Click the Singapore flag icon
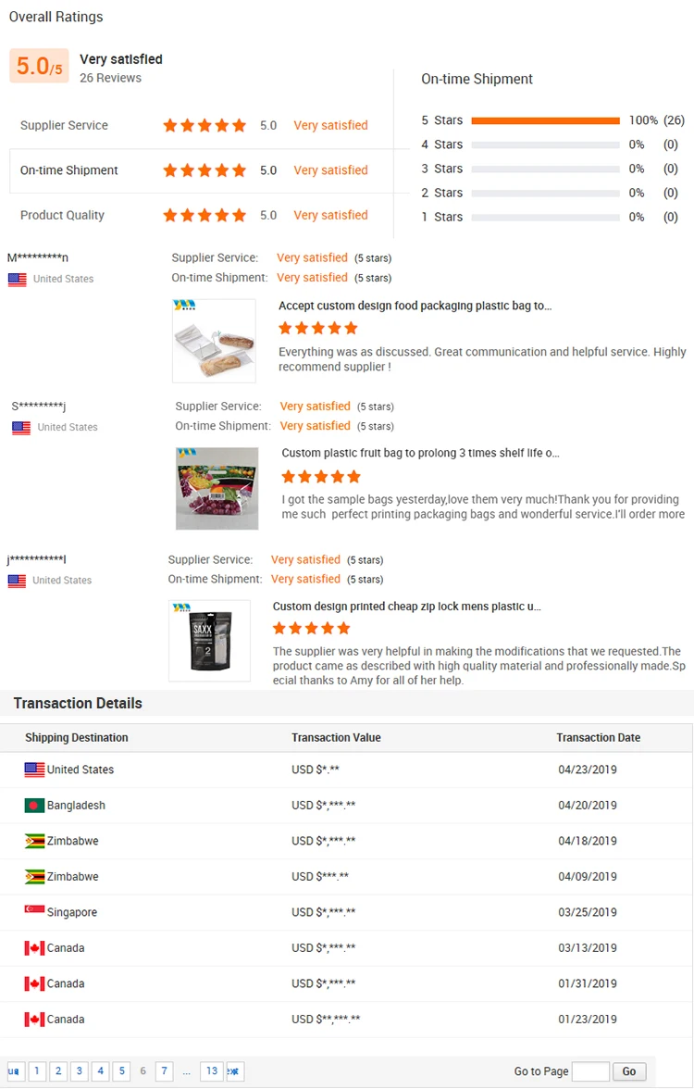 point(34,912)
